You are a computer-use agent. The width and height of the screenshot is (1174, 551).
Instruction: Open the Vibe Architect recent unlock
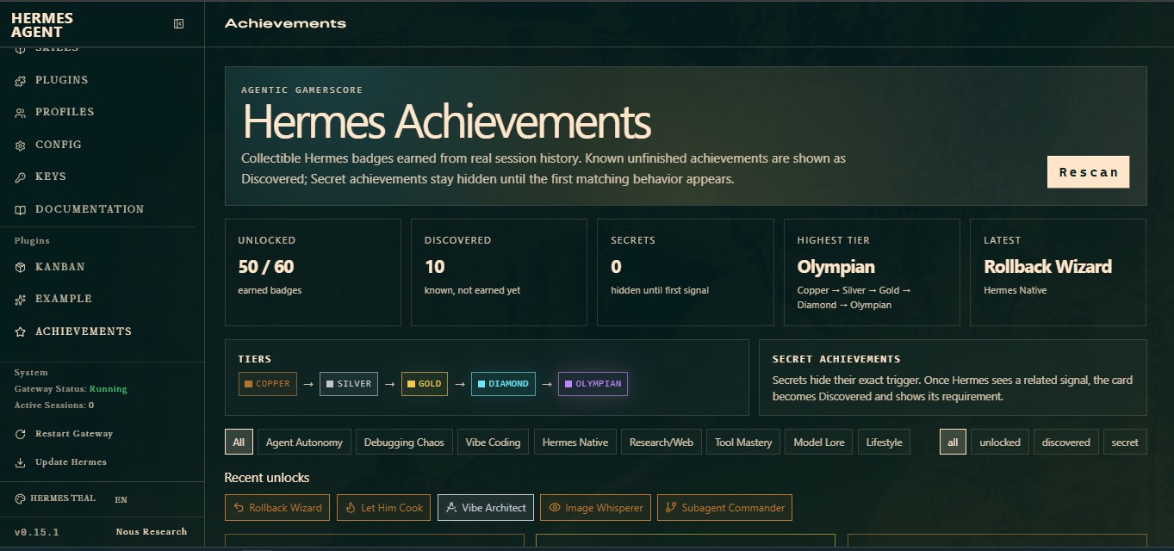click(486, 508)
